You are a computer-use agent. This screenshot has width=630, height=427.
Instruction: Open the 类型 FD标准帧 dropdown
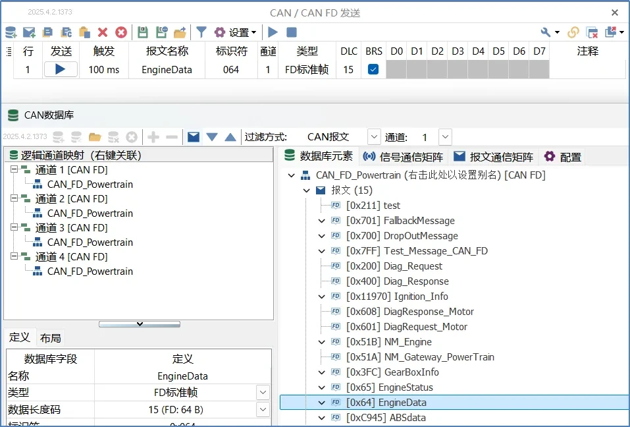263,393
